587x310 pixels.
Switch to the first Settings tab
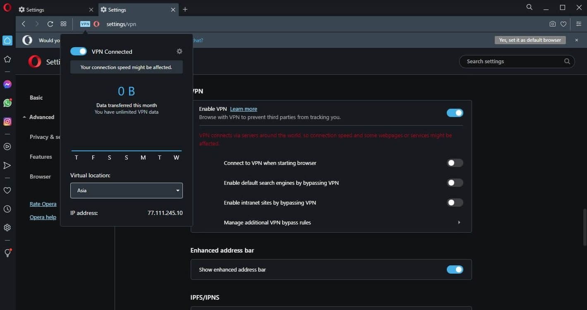click(x=56, y=10)
